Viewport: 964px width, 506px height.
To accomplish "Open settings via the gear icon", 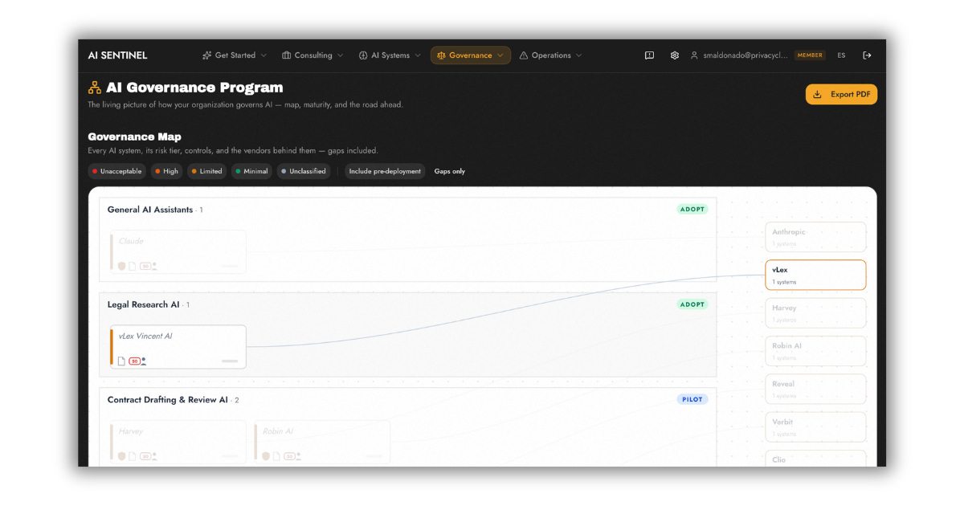I will [675, 55].
